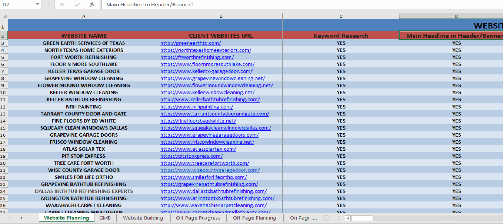Open grapevinewindowcleaning.net link
This screenshot has height=224, width=503.
point(213,78)
